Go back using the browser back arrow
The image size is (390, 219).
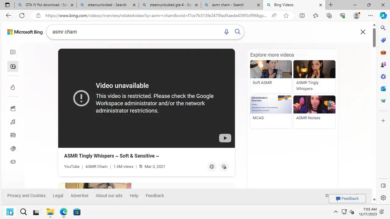pyautogui.click(x=9, y=16)
